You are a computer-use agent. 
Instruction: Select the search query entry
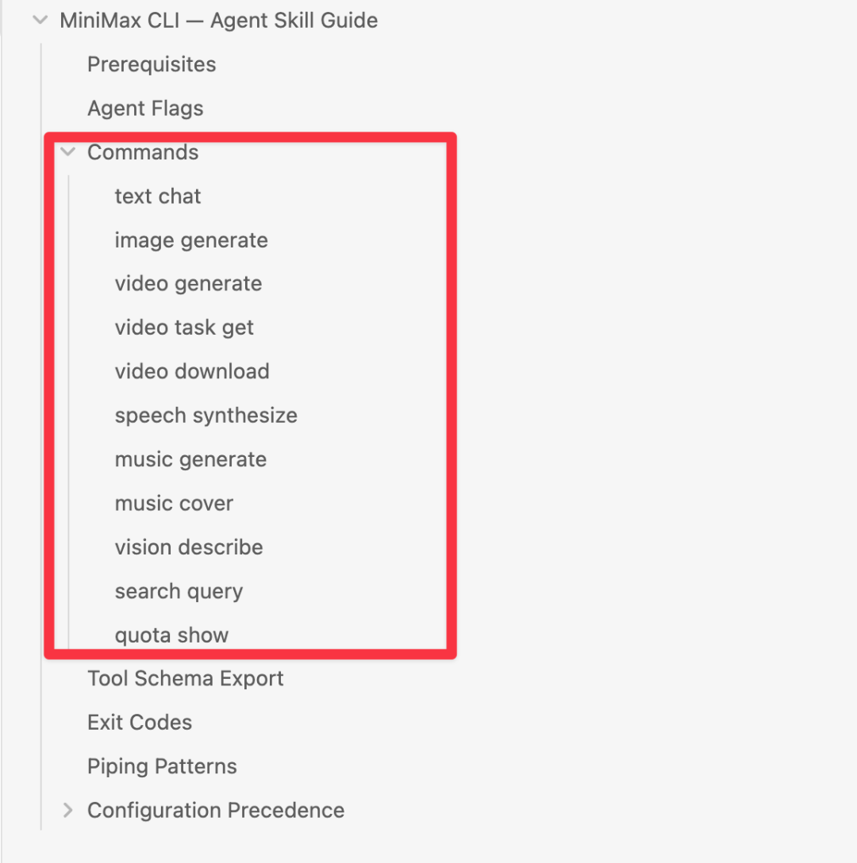point(179,590)
